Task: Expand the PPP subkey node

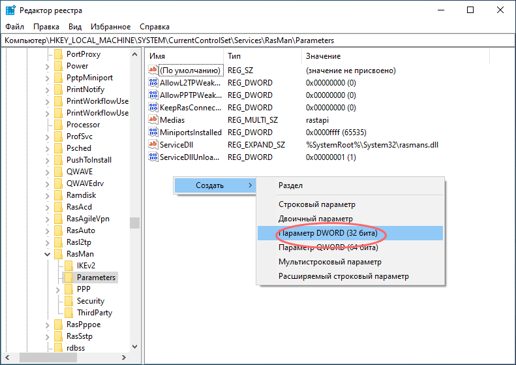Action: [58, 290]
